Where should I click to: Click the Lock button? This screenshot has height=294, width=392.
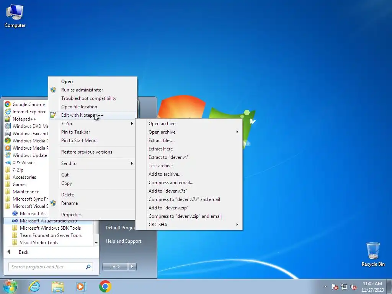pyautogui.click(x=115, y=267)
